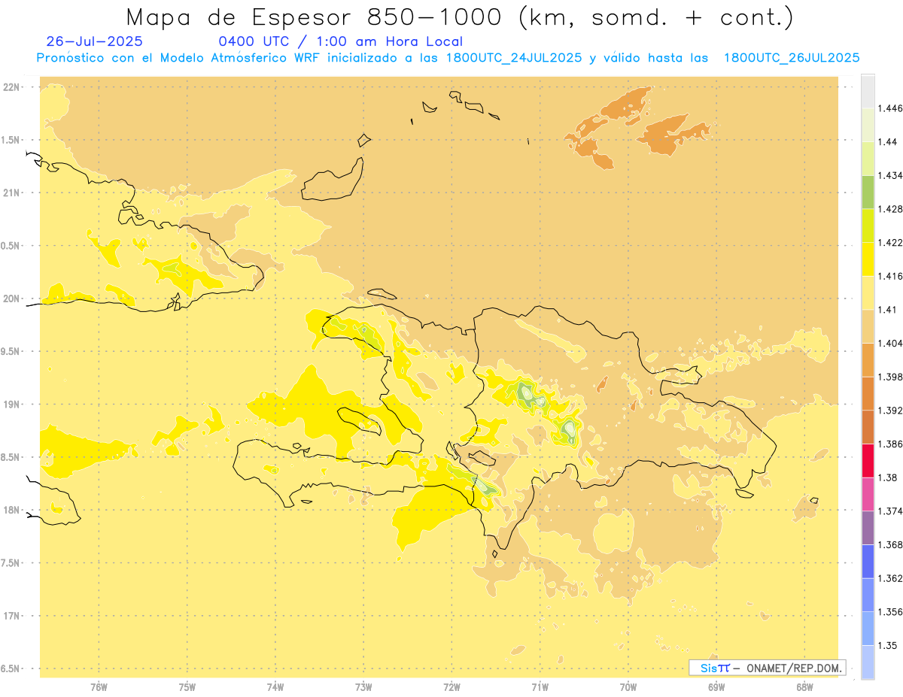Select the date label '26-Jul-2025'
Screen dimensions: 903x697
point(94,41)
